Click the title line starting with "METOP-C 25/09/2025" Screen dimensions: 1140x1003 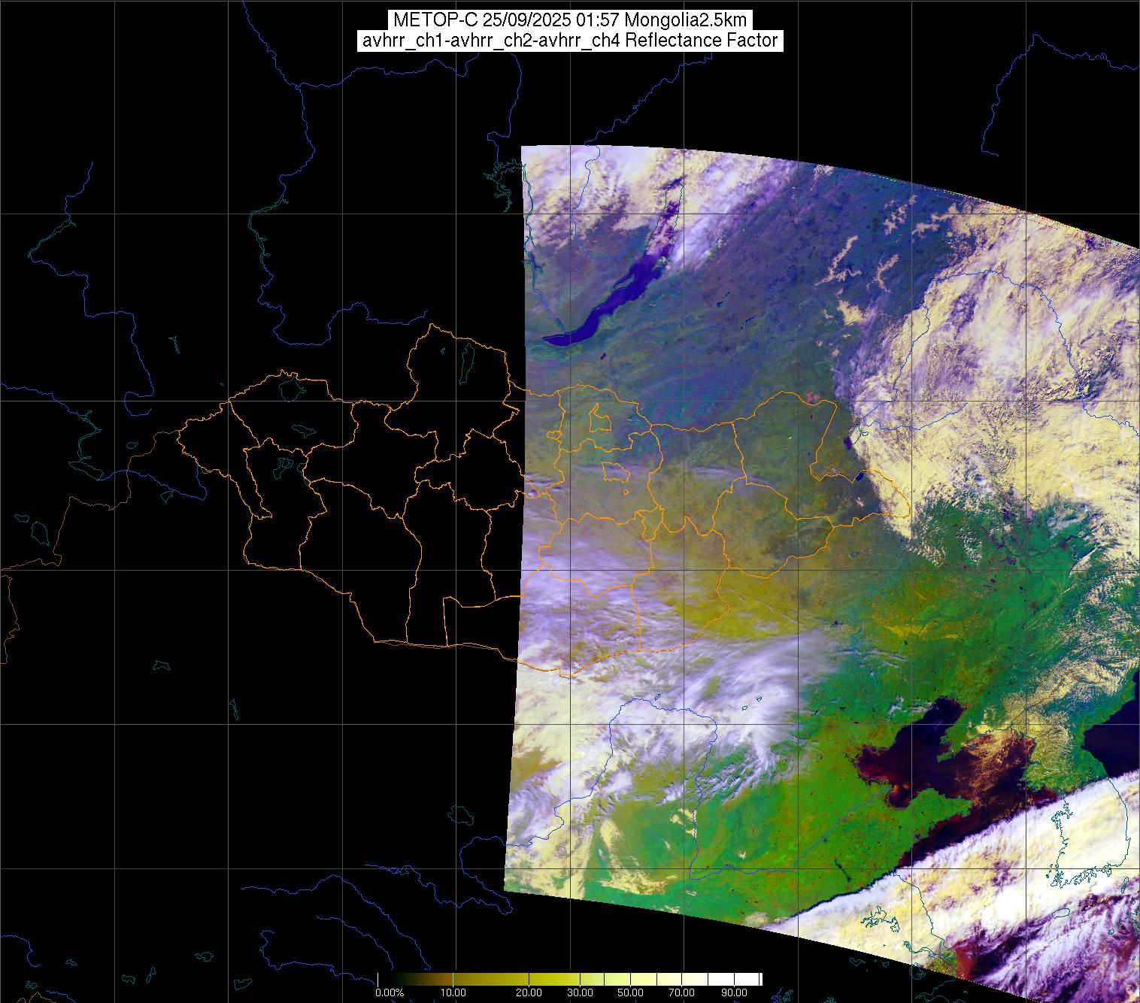(x=570, y=20)
